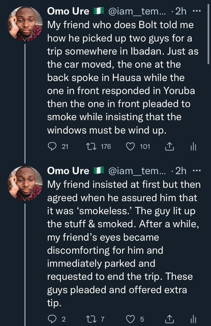This screenshot has height=326, width=211.
Task: Share the second tweet about 'smokeless'
Action: tap(169, 319)
